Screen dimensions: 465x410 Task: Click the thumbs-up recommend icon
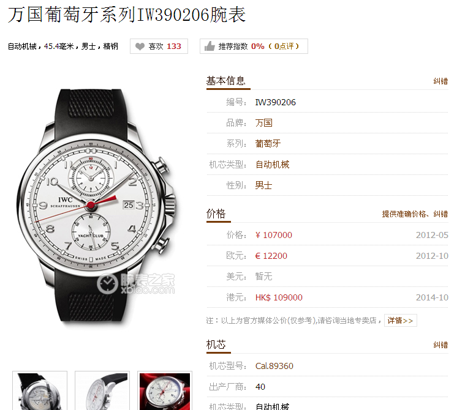point(210,47)
